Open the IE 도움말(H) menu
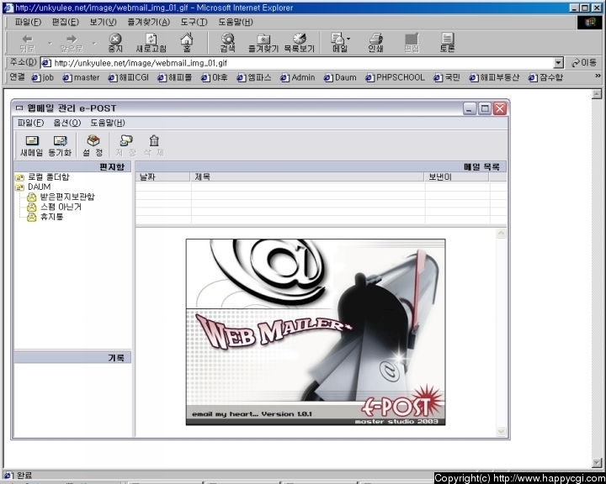The height and width of the screenshot is (484, 606). (236, 22)
